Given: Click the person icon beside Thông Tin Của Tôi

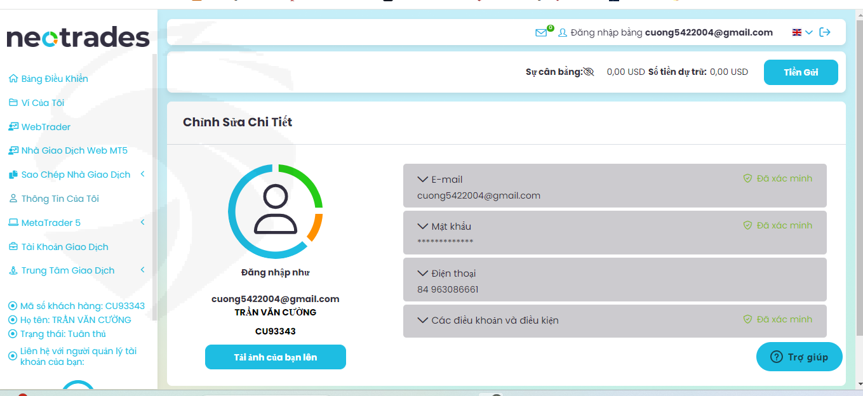Looking at the screenshot, I should [13, 199].
